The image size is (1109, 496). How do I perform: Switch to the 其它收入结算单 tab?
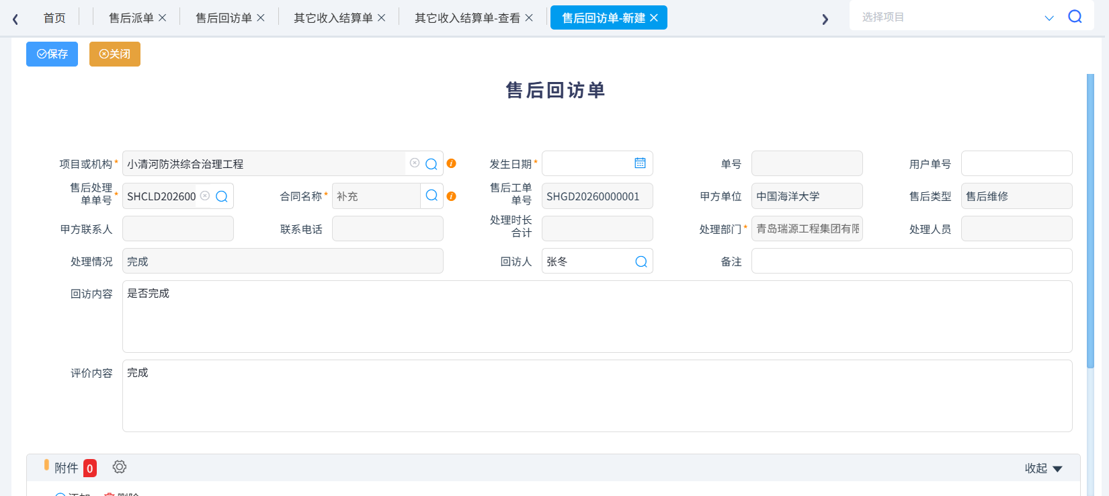[333, 18]
